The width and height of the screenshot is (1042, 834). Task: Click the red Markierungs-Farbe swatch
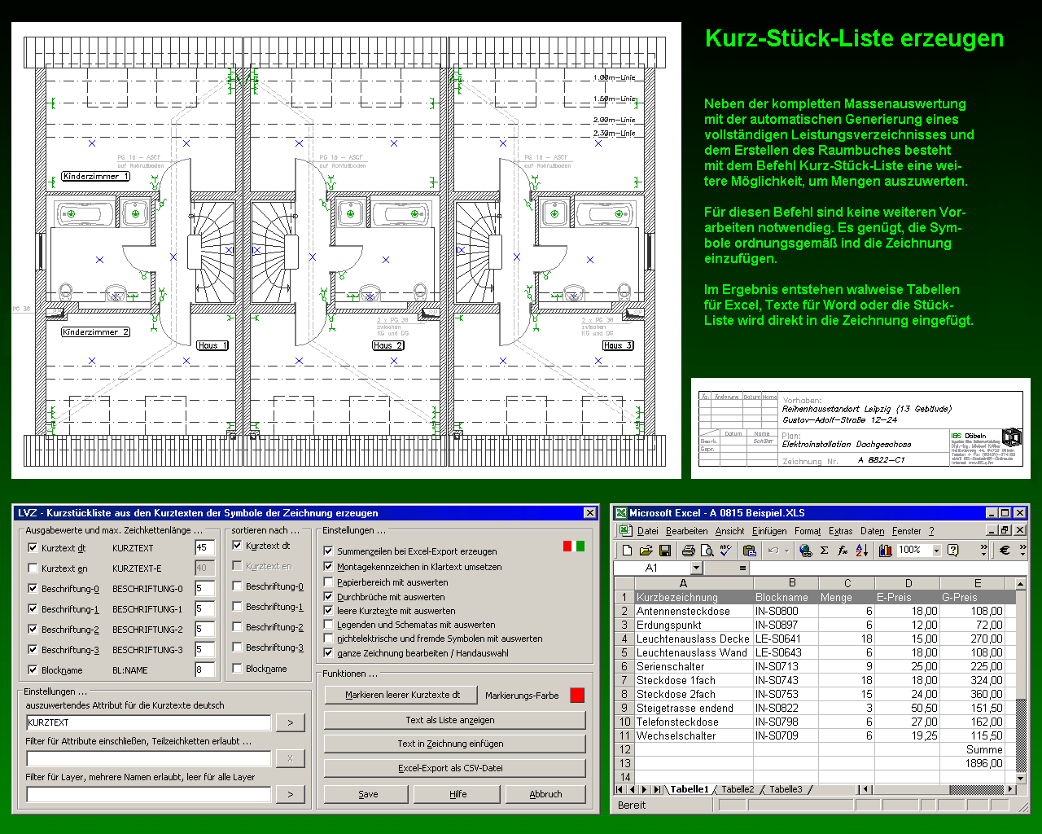coord(577,695)
